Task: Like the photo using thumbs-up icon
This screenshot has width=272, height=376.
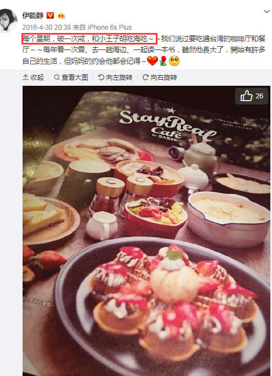Action: click(x=246, y=96)
